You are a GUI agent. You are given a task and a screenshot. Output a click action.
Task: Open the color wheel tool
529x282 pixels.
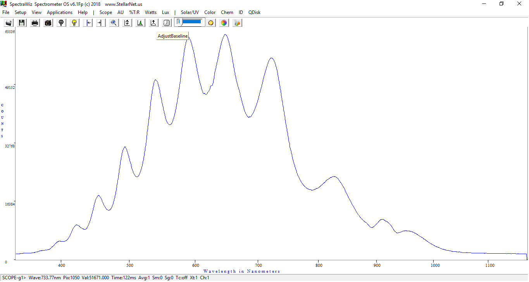(x=224, y=23)
